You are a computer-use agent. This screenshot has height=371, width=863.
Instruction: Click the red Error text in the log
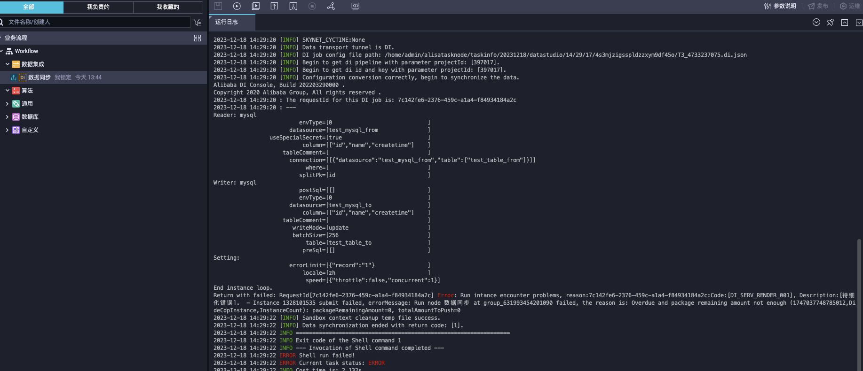(x=446, y=295)
